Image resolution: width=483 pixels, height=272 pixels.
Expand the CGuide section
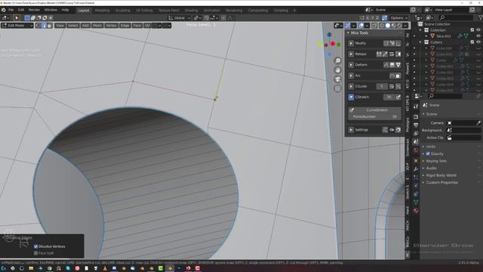(351, 86)
